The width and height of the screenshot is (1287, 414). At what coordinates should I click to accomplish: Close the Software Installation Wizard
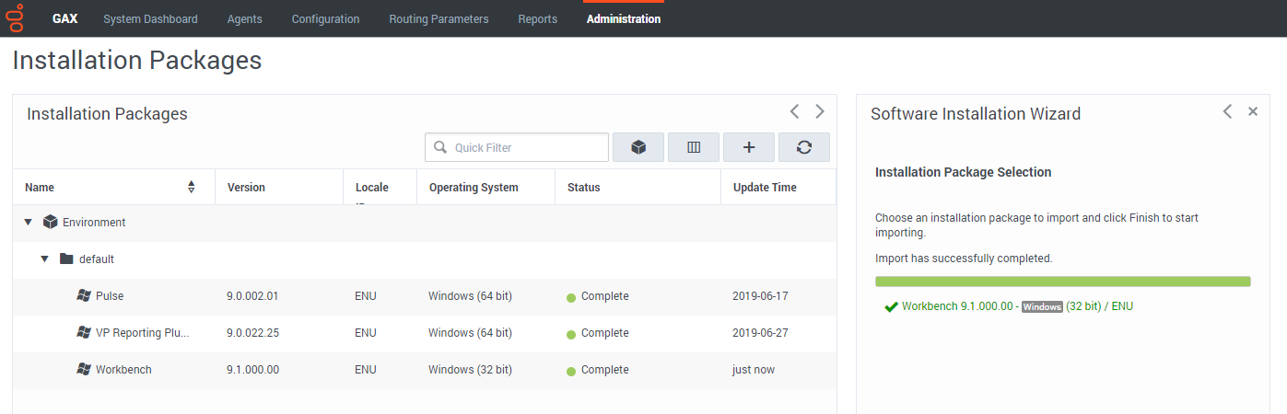[x=1253, y=111]
